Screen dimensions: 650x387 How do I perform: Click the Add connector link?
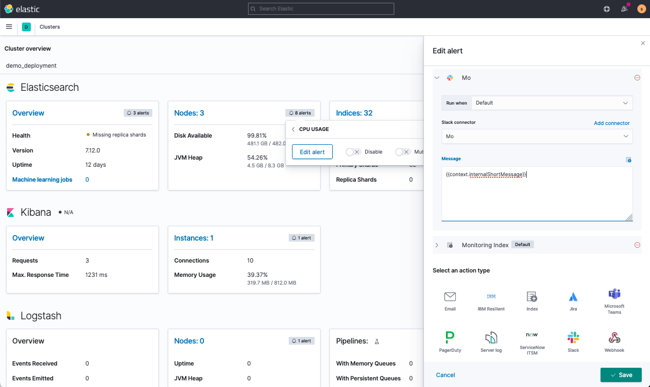point(612,123)
